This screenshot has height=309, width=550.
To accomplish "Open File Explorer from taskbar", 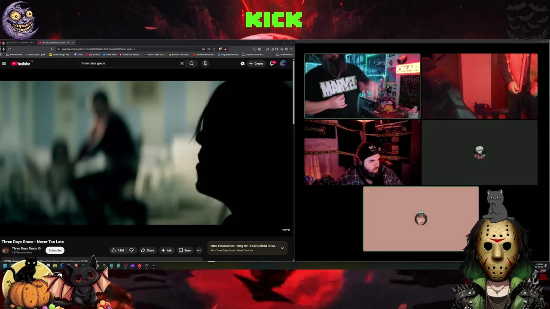I will tap(55, 266).
